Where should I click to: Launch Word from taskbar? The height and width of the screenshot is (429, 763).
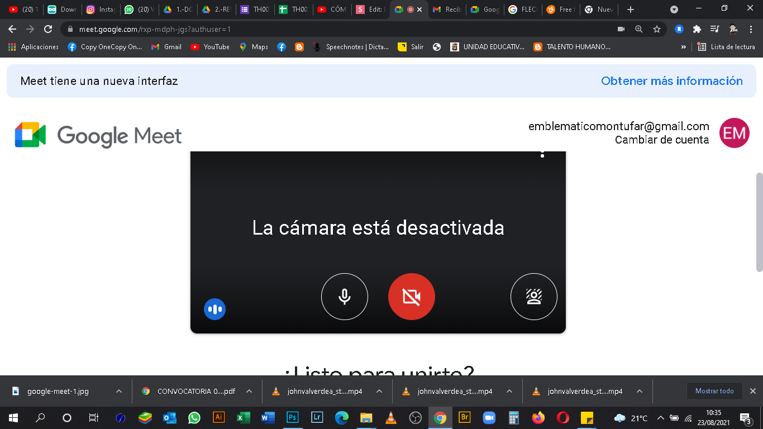point(268,417)
